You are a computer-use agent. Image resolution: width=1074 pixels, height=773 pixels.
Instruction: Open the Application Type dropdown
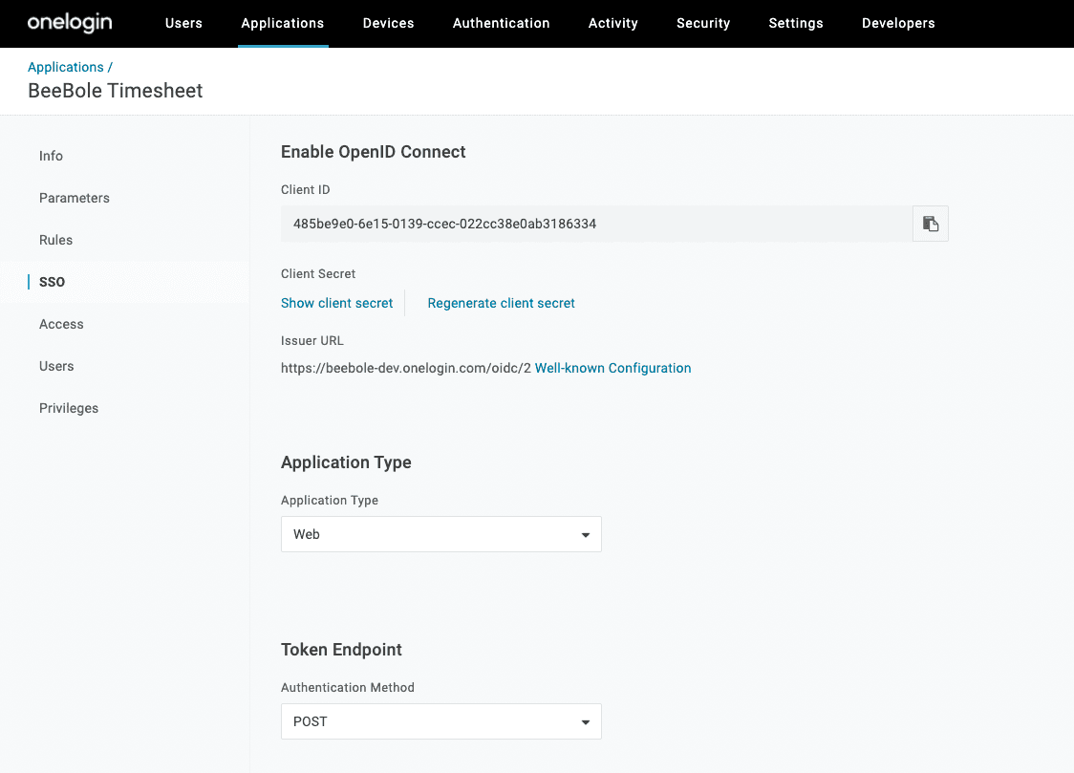440,534
